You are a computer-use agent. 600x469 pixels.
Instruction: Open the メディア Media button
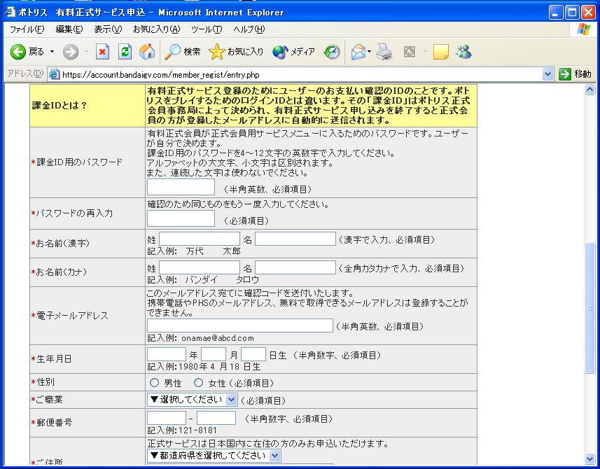coord(294,52)
